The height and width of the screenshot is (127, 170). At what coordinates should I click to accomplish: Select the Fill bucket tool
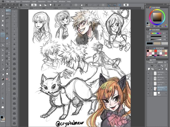[3, 74]
